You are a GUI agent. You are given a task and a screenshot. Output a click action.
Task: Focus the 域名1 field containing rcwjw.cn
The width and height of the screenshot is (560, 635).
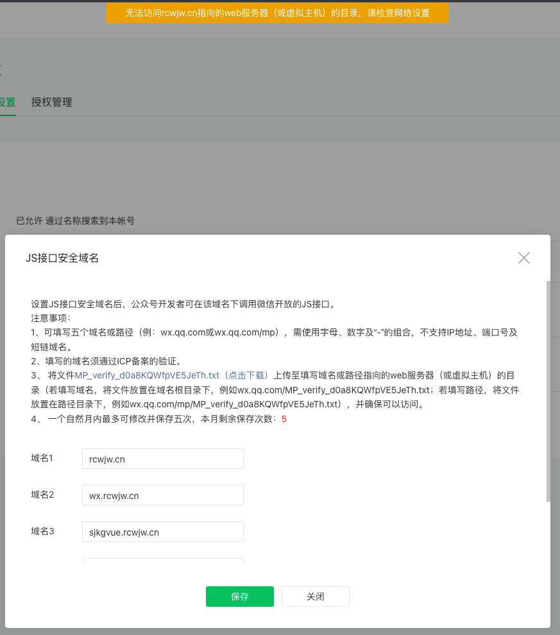(x=163, y=459)
